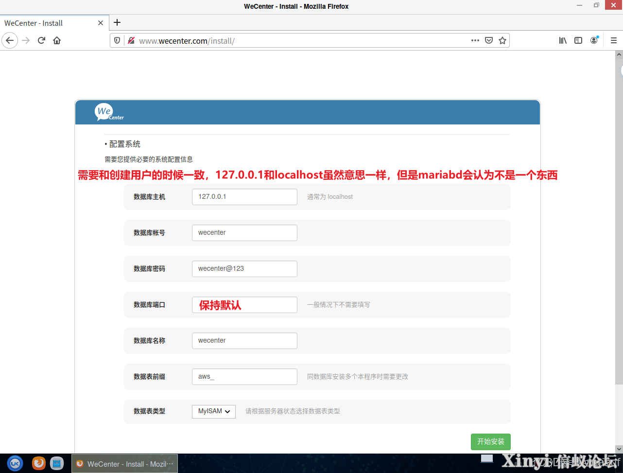Open the Firefox hamburger menu
This screenshot has width=623, height=473.
[x=613, y=40]
